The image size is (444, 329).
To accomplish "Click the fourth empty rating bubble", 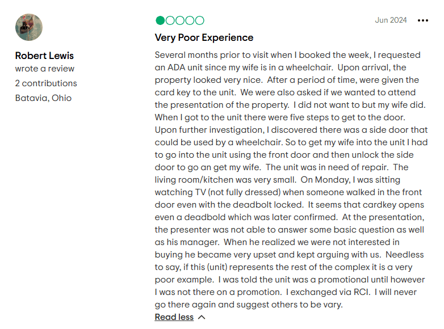I will 190,20.
